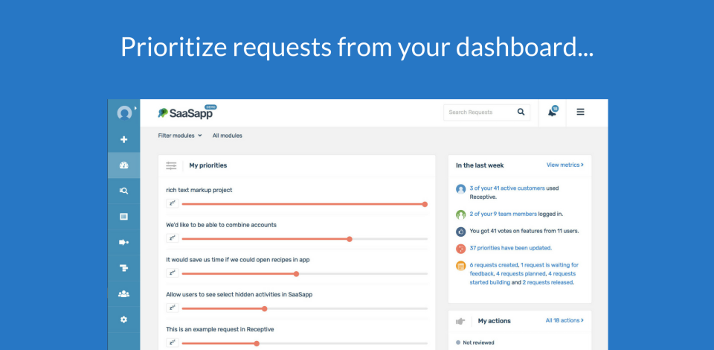The image size is (714, 350).
Task: Click the 'My priorities' heading
Action: click(x=208, y=165)
